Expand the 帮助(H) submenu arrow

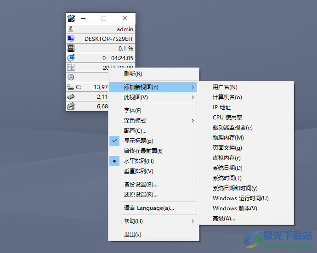tap(192, 221)
